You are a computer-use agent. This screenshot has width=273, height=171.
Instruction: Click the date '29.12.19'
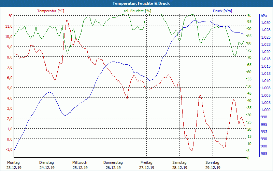213,168
